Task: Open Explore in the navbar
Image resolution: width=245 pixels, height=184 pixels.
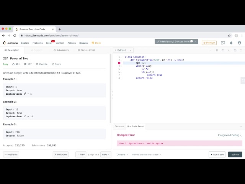Action: click(x=25, y=43)
